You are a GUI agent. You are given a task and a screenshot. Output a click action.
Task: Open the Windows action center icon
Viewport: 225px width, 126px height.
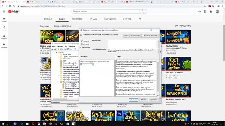(x=221, y=124)
